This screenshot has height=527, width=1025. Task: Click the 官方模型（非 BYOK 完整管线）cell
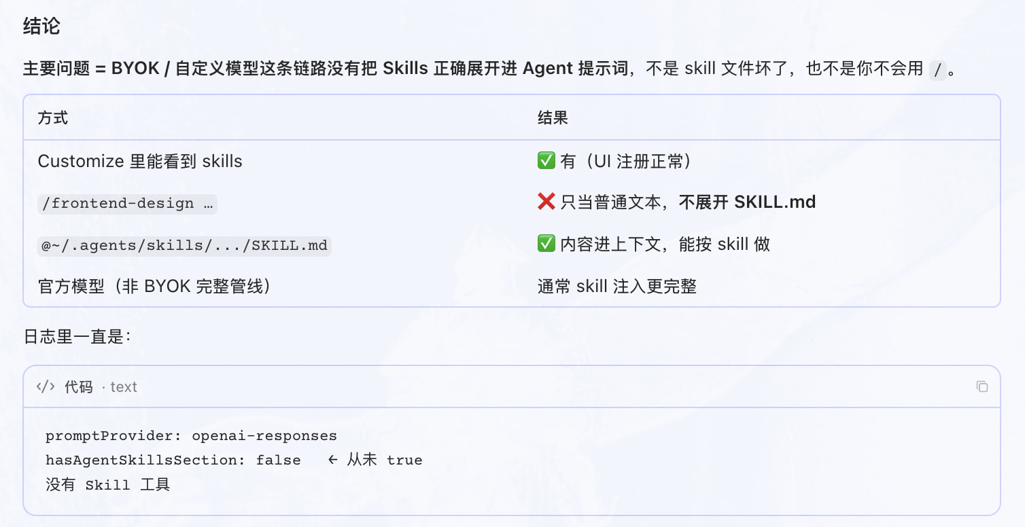[x=155, y=286]
